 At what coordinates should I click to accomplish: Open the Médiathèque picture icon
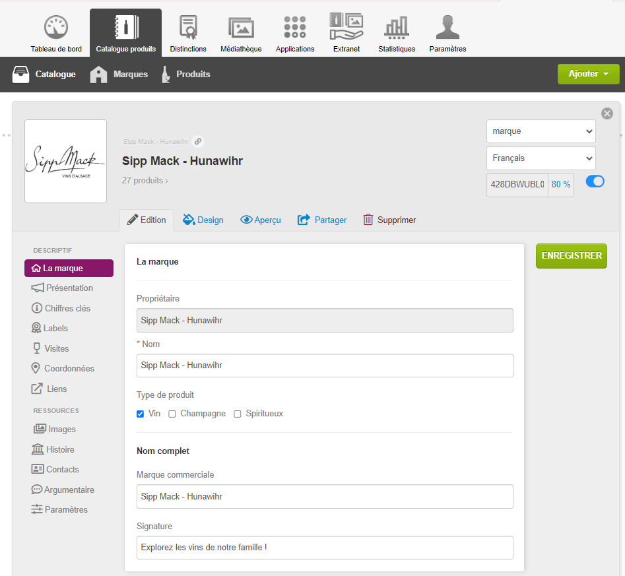(x=241, y=28)
